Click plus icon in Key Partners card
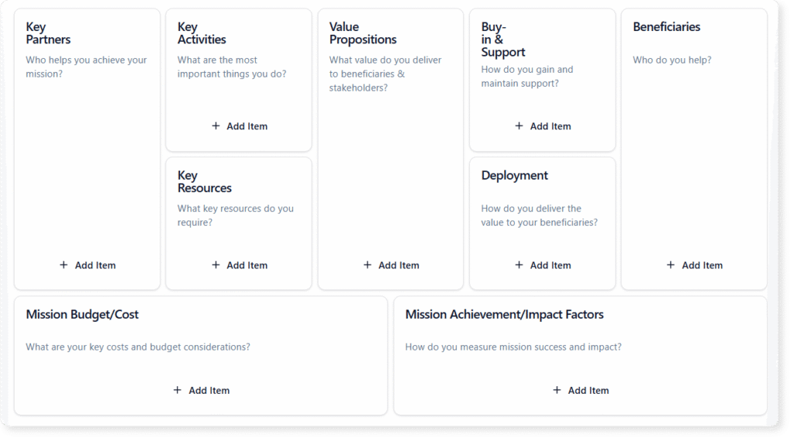This screenshot has height=445, width=794. click(x=64, y=265)
